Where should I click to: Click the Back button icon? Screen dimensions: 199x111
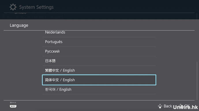point(160,106)
